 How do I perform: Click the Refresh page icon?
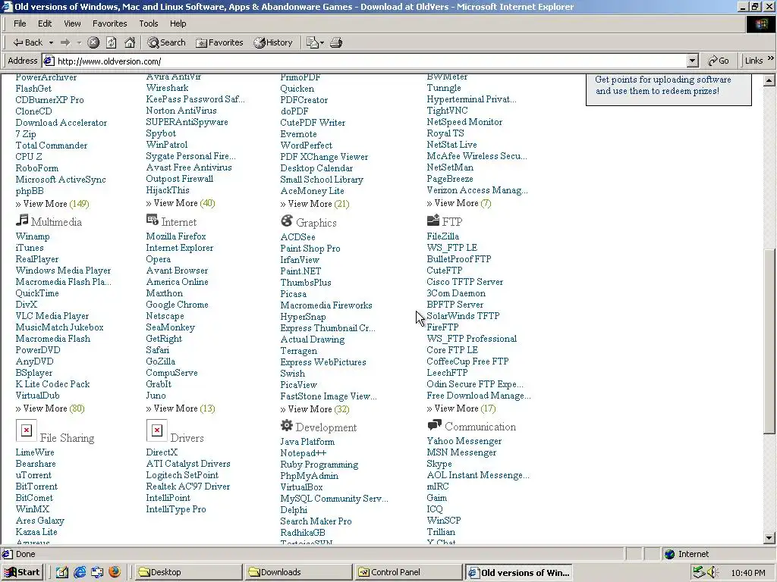(x=112, y=42)
